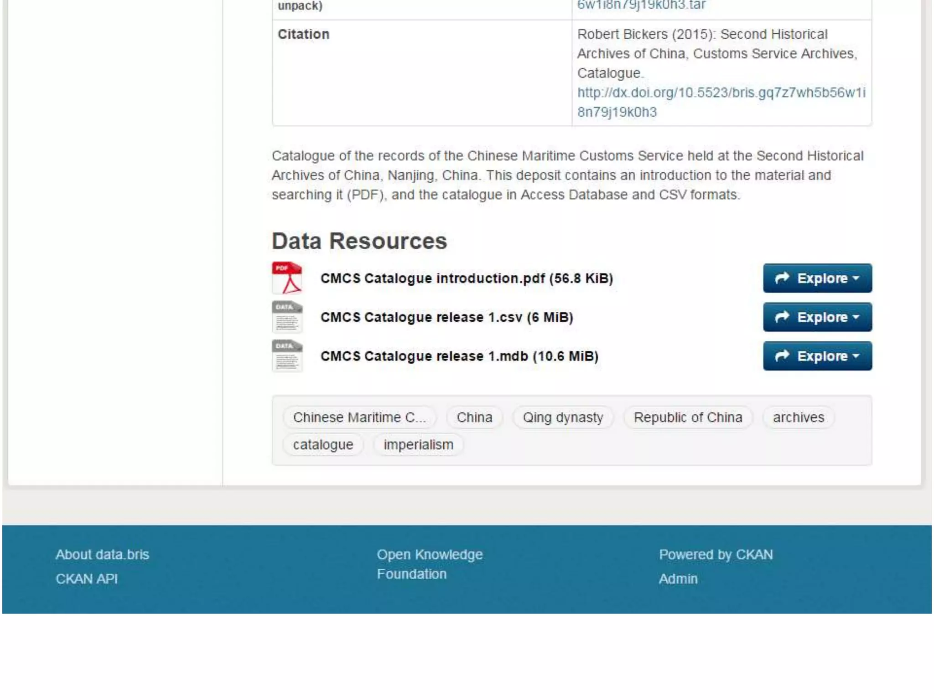
Task: Open the CKAN API footer link
Action: [87, 579]
